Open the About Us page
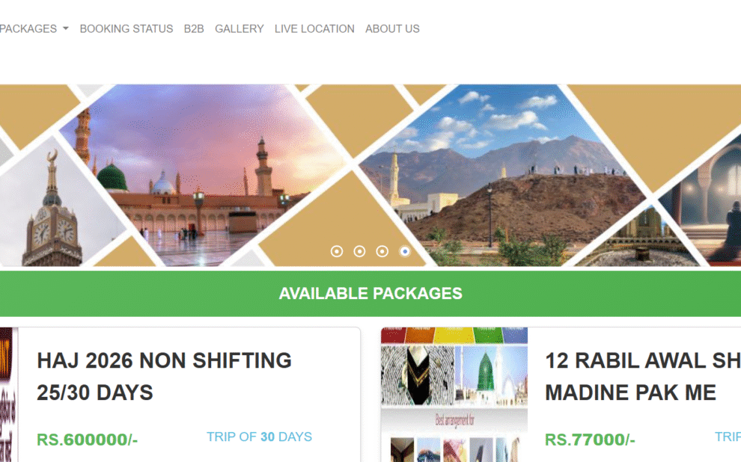 point(392,29)
